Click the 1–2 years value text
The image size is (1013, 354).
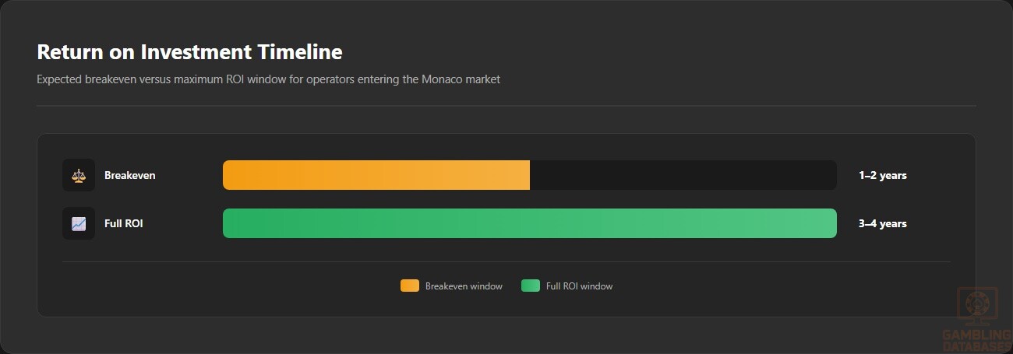(x=883, y=175)
